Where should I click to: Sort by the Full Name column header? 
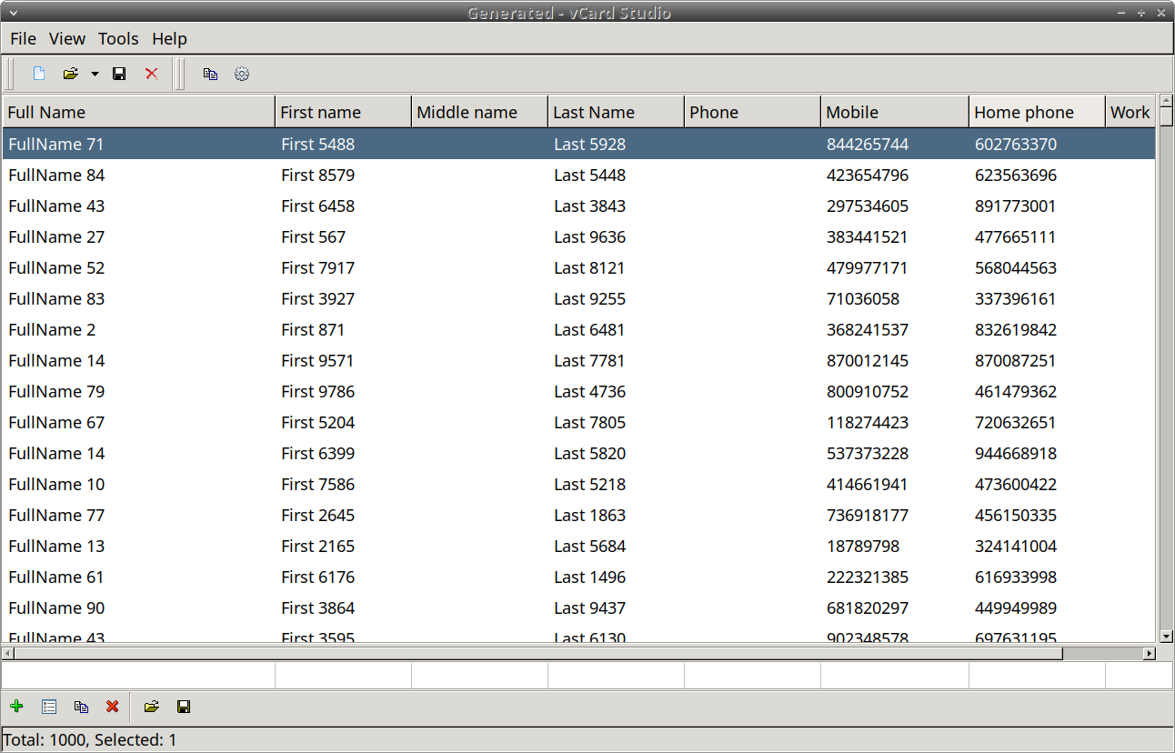pos(138,112)
